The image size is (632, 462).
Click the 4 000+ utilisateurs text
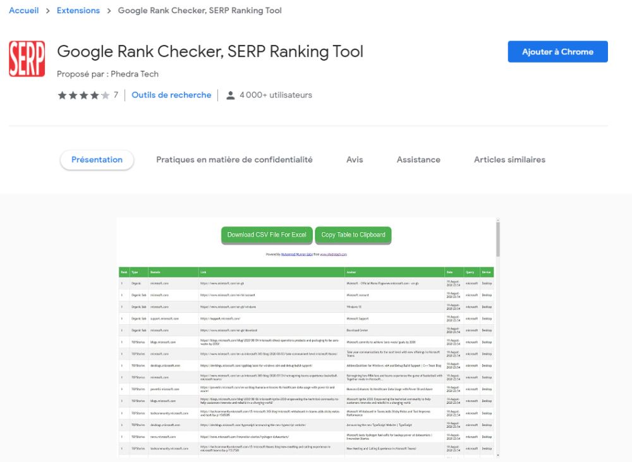pyautogui.click(x=276, y=95)
